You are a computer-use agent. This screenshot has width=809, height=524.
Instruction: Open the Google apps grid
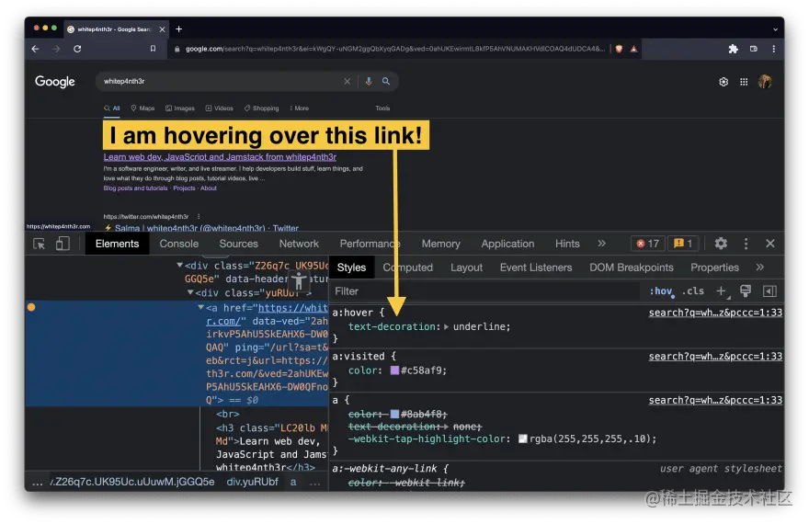click(x=744, y=82)
